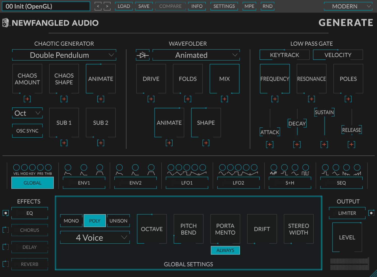This screenshot has width=377, height=277.
Task: Click the ATTACK envelope slider
Action: (x=270, y=132)
